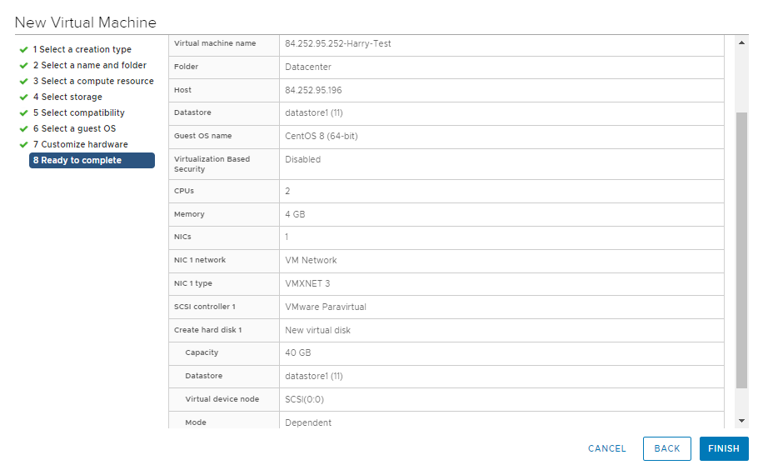
Task: Click green checkmark beside Select a creation type
Action: [24, 50]
